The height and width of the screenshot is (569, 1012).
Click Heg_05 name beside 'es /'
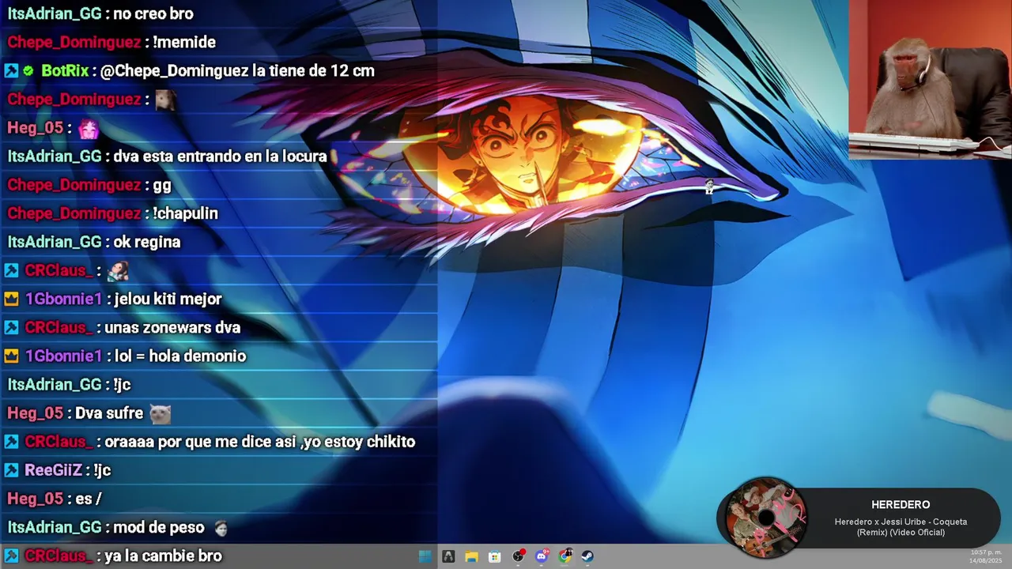point(35,499)
